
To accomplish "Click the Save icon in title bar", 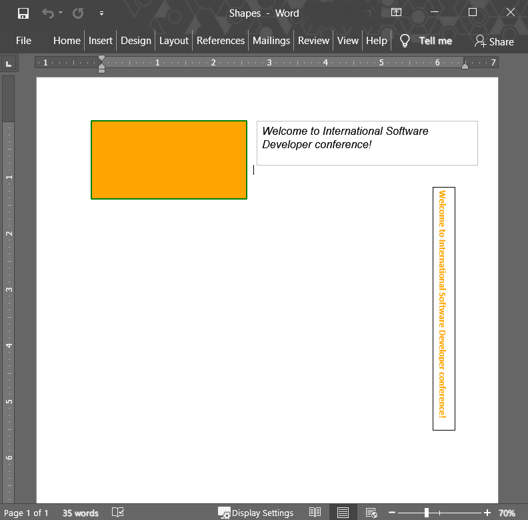I will coord(23,13).
